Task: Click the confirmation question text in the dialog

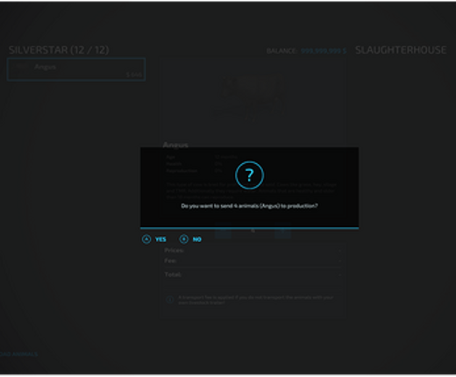Action: (249, 206)
